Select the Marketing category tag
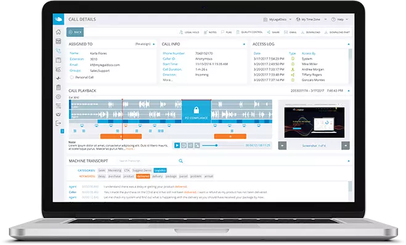Viewport: 406px width, 245px height. 115,171
